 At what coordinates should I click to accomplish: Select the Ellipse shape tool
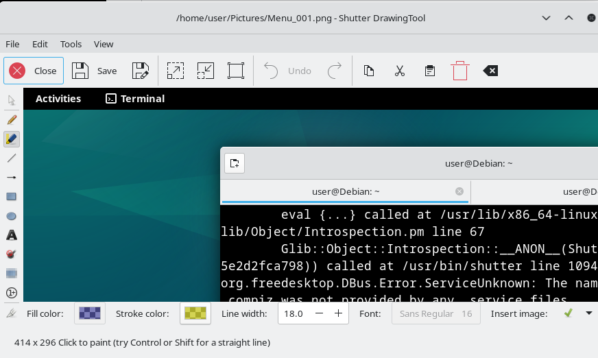coord(12,215)
